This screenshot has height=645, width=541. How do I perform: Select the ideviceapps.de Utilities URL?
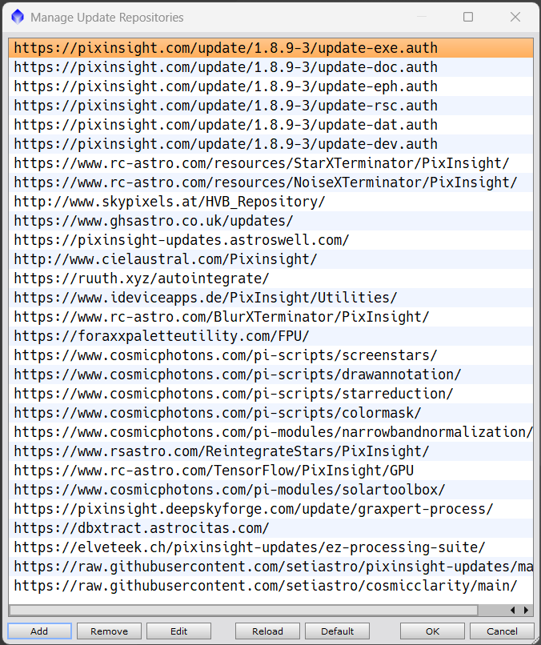[x=270, y=298]
